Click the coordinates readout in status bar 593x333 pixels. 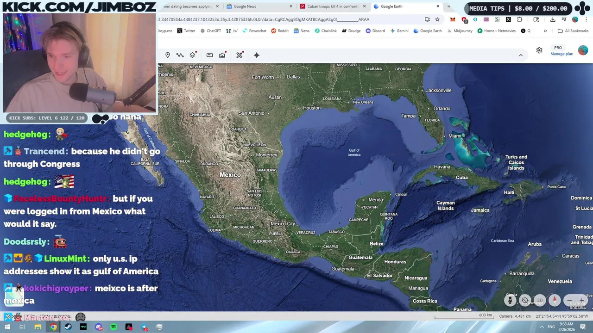pyautogui.click(x=562, y=316)
